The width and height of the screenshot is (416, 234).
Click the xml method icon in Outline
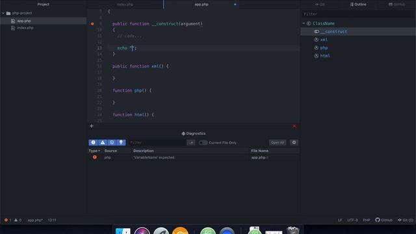[317, 40]
